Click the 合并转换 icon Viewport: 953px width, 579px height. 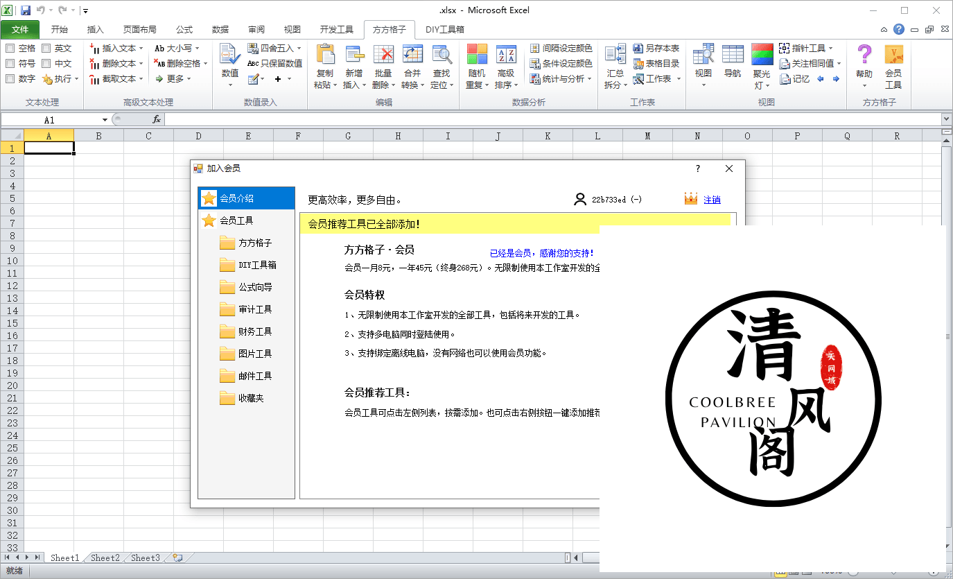point(412,55)
